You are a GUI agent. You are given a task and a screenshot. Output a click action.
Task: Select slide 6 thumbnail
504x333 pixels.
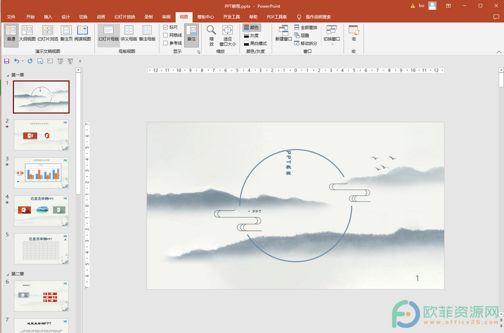[41, 296]
